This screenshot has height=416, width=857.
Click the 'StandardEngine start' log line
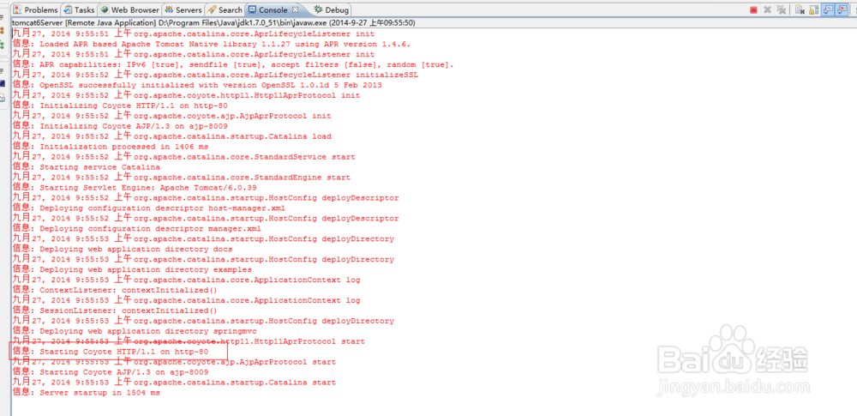182,178
